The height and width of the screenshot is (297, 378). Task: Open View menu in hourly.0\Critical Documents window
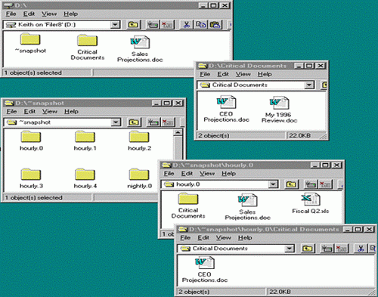223,237
